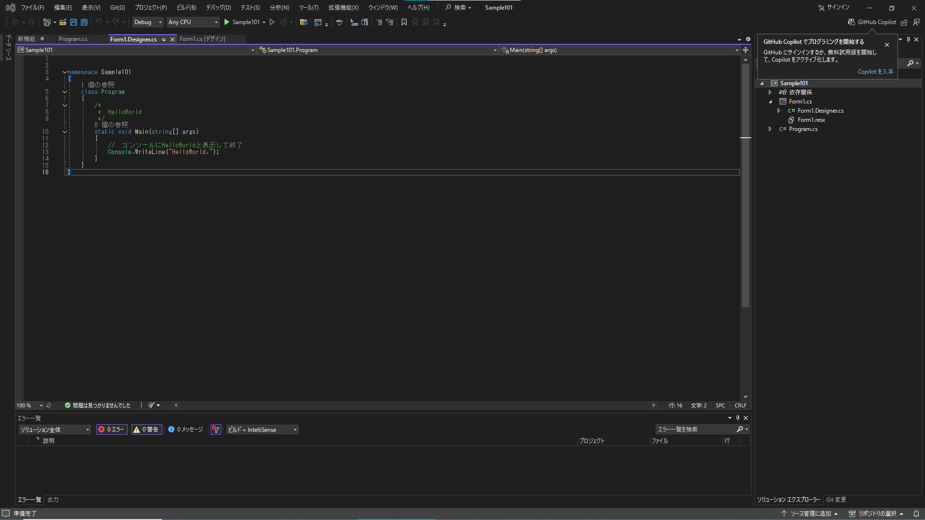Toggle the build-only error filter funnel button
Viewport: 925px width, 520px height.
[x=216, y=429]
